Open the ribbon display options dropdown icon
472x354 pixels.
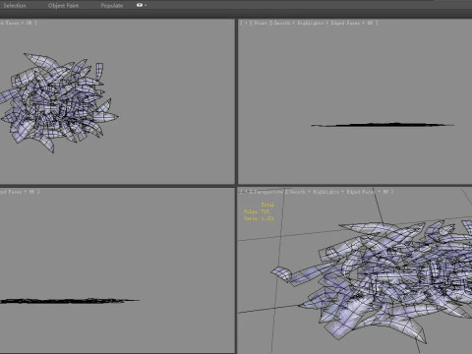142,5
